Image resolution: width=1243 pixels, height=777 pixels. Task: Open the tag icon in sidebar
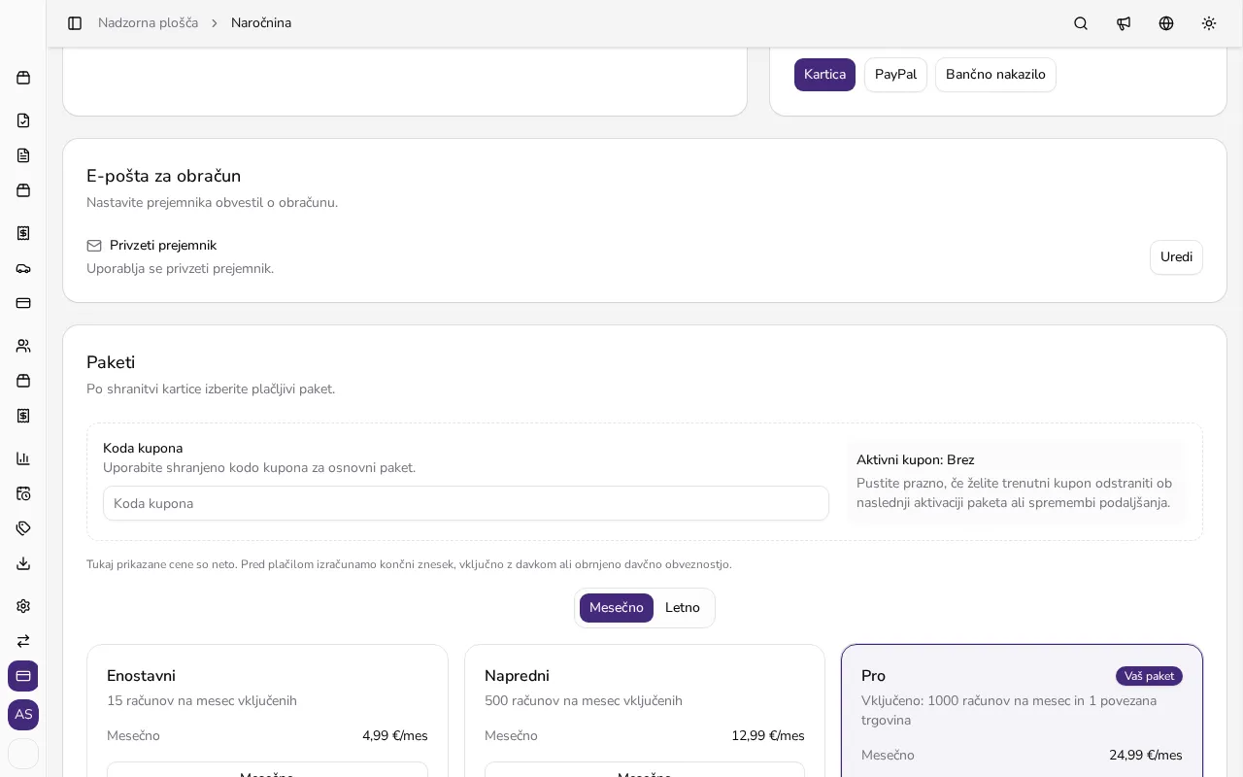23,528
